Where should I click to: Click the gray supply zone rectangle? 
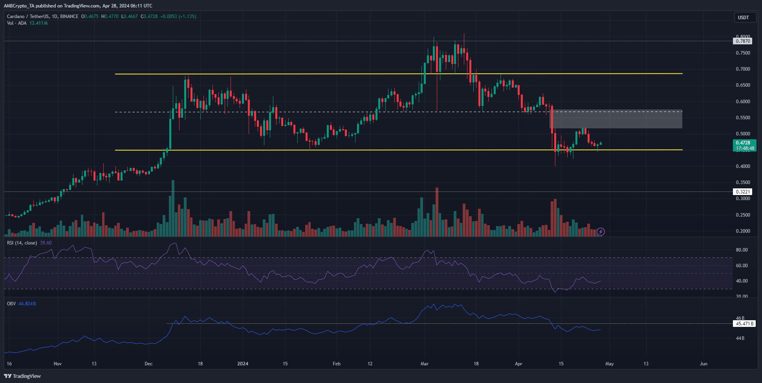point(615,119)
